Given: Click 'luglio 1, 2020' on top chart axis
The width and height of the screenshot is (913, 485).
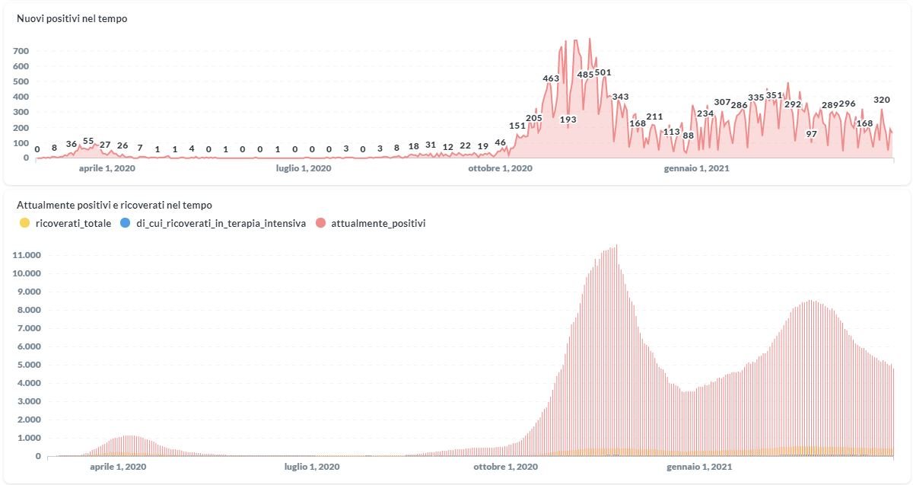Looking at the screenshot, I should coord(304,169).
